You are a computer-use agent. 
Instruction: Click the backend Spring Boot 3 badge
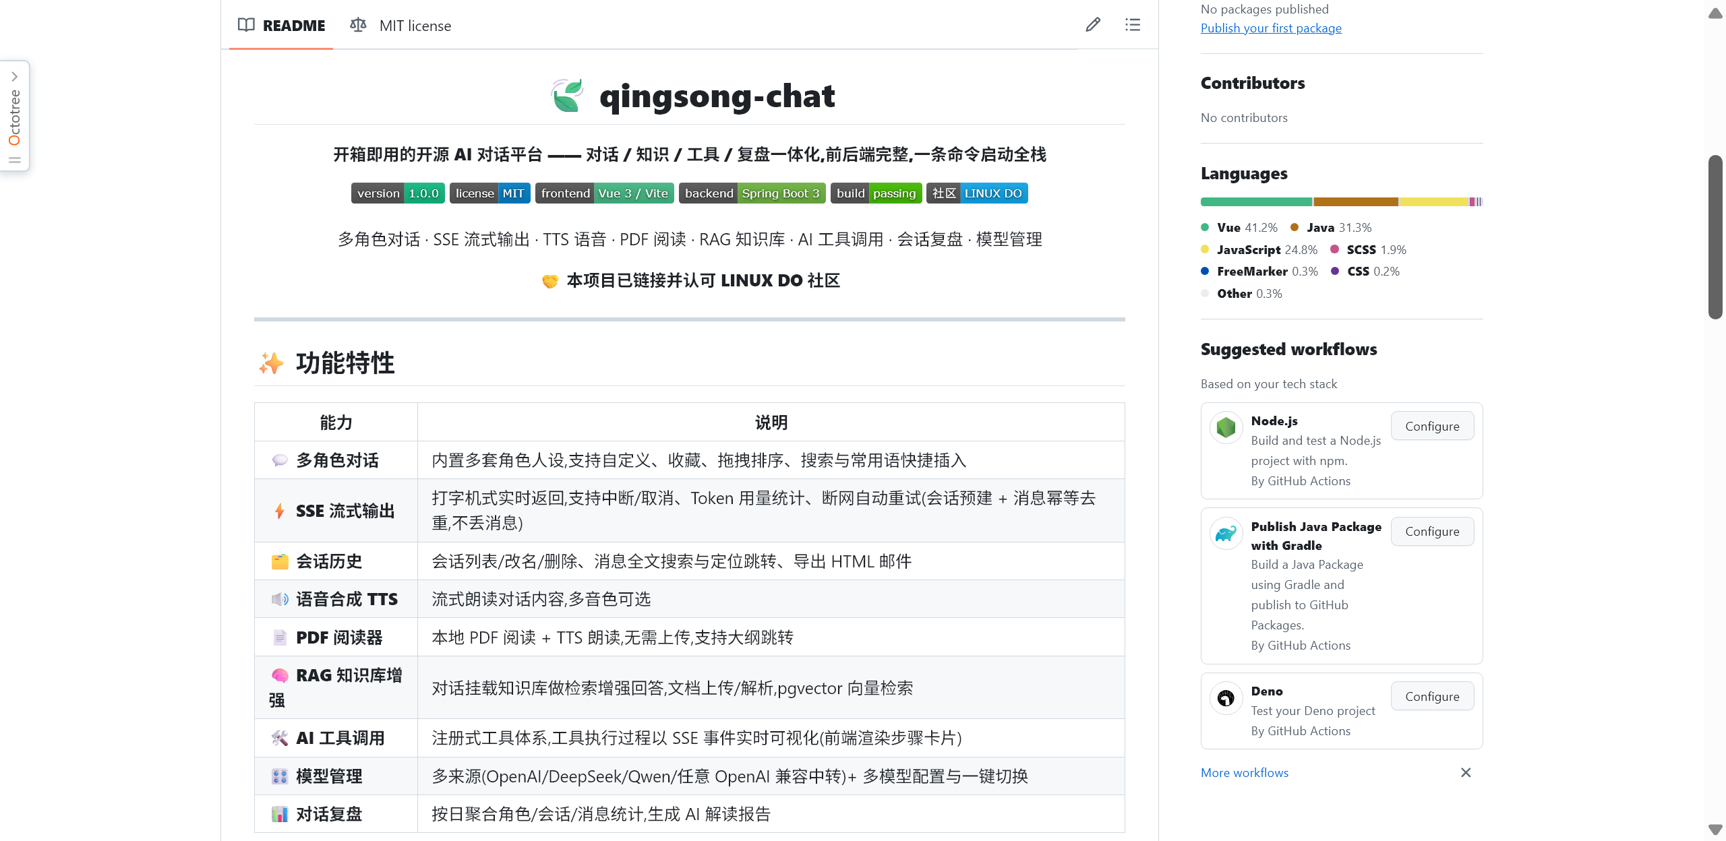pos(752,193)
